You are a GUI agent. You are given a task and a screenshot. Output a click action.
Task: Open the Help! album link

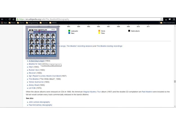tap(31, 67)
